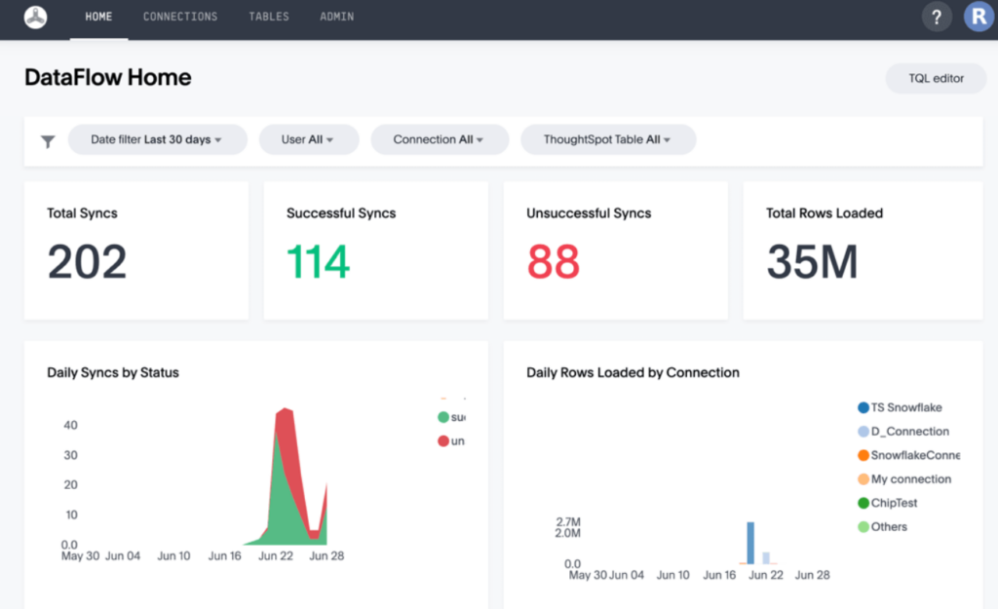Select the Total Rows Loaded 35M value
This screenshot has height=609, width=998.
pyautogui.click(x=812, y=261)
